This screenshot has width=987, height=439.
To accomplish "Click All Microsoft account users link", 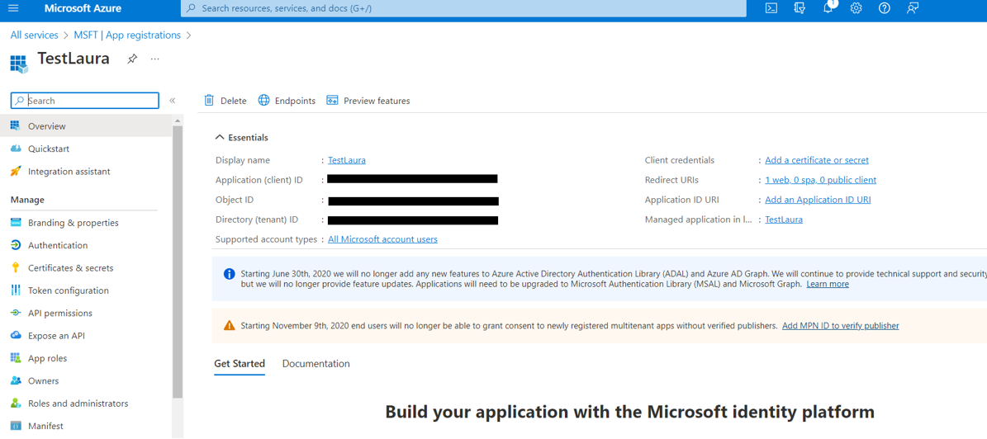I will (x=382, y=239).
